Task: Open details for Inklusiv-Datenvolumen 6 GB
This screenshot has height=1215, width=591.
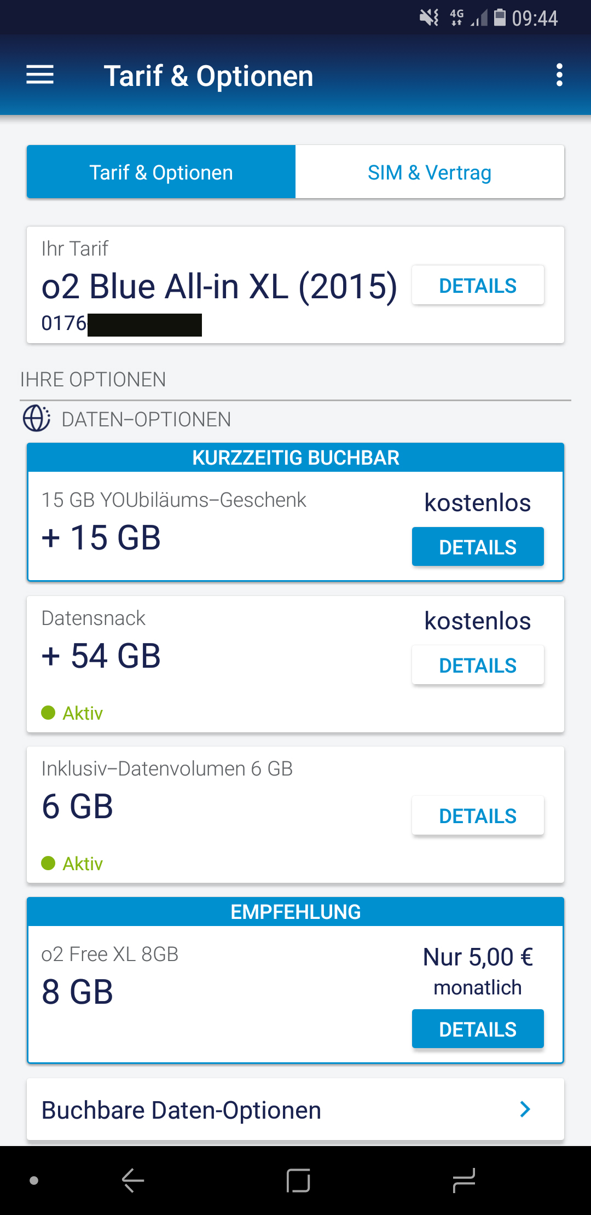Action: [x=478, y=816]
